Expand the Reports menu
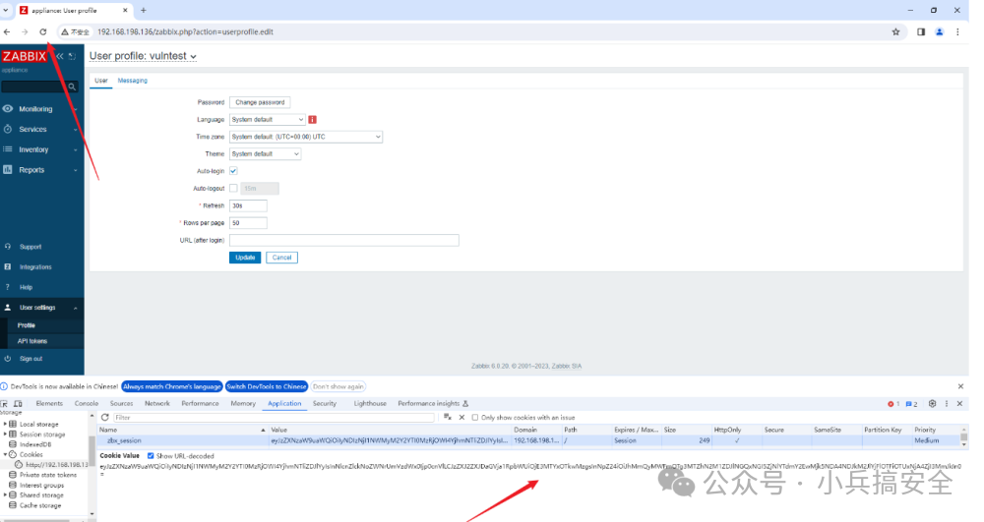 point(41,170)
